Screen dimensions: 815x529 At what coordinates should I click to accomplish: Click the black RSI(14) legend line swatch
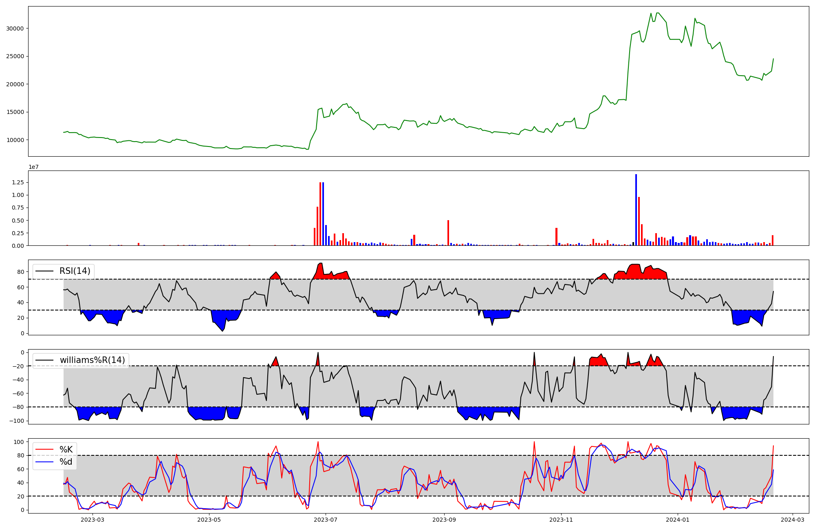coord(44,271)
